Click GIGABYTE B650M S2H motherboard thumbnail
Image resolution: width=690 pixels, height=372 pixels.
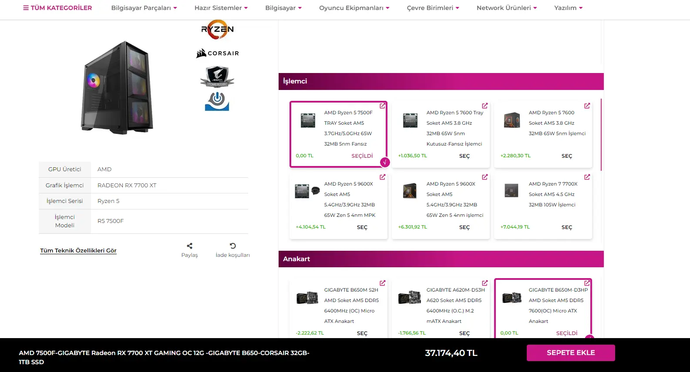(307, 297)
